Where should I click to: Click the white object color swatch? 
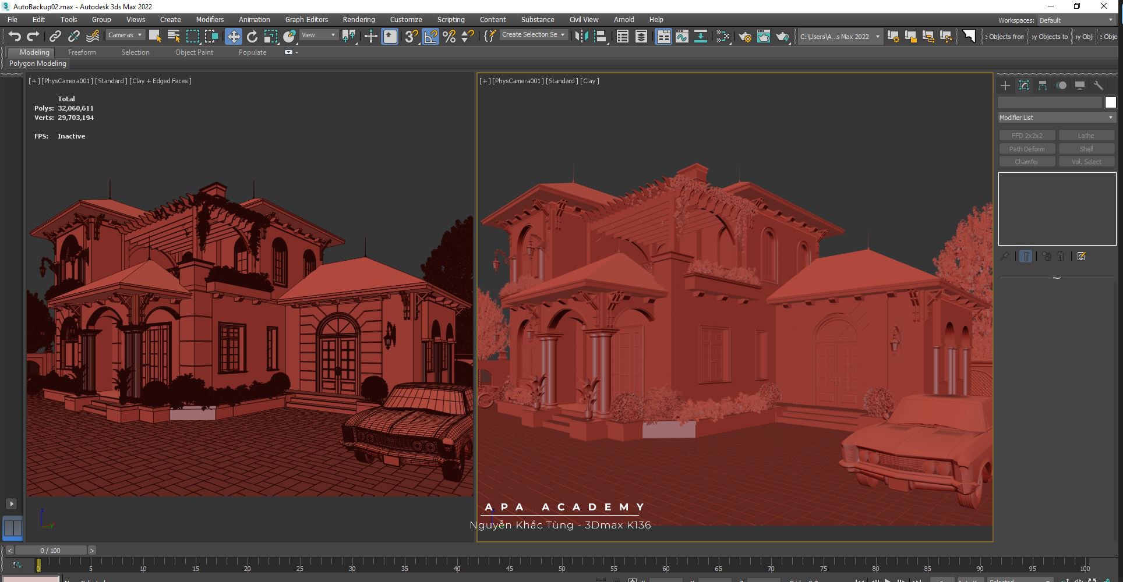(x=1110, y=102)
